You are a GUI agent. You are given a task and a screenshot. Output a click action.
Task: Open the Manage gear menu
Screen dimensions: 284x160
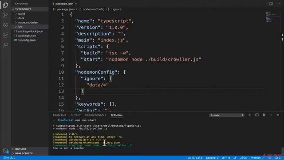[x=5, y=151]
